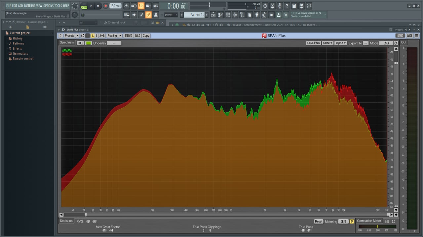Save the project with the floppy disk icon
423x237 pixels.
tap(294, 6)
